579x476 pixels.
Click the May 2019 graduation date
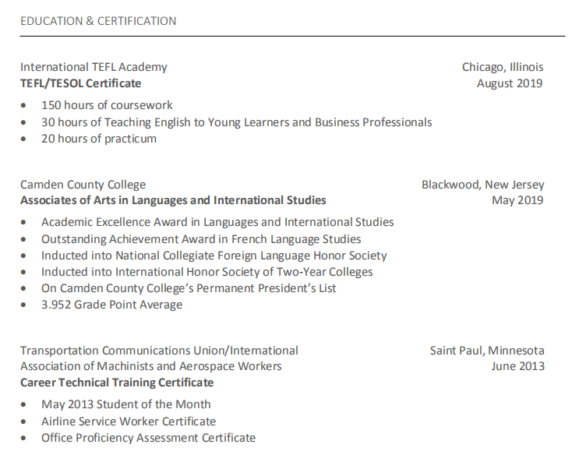(x=517, y=200)
